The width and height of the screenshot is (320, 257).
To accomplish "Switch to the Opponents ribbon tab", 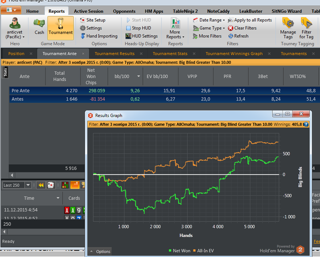I will point(124,11).
